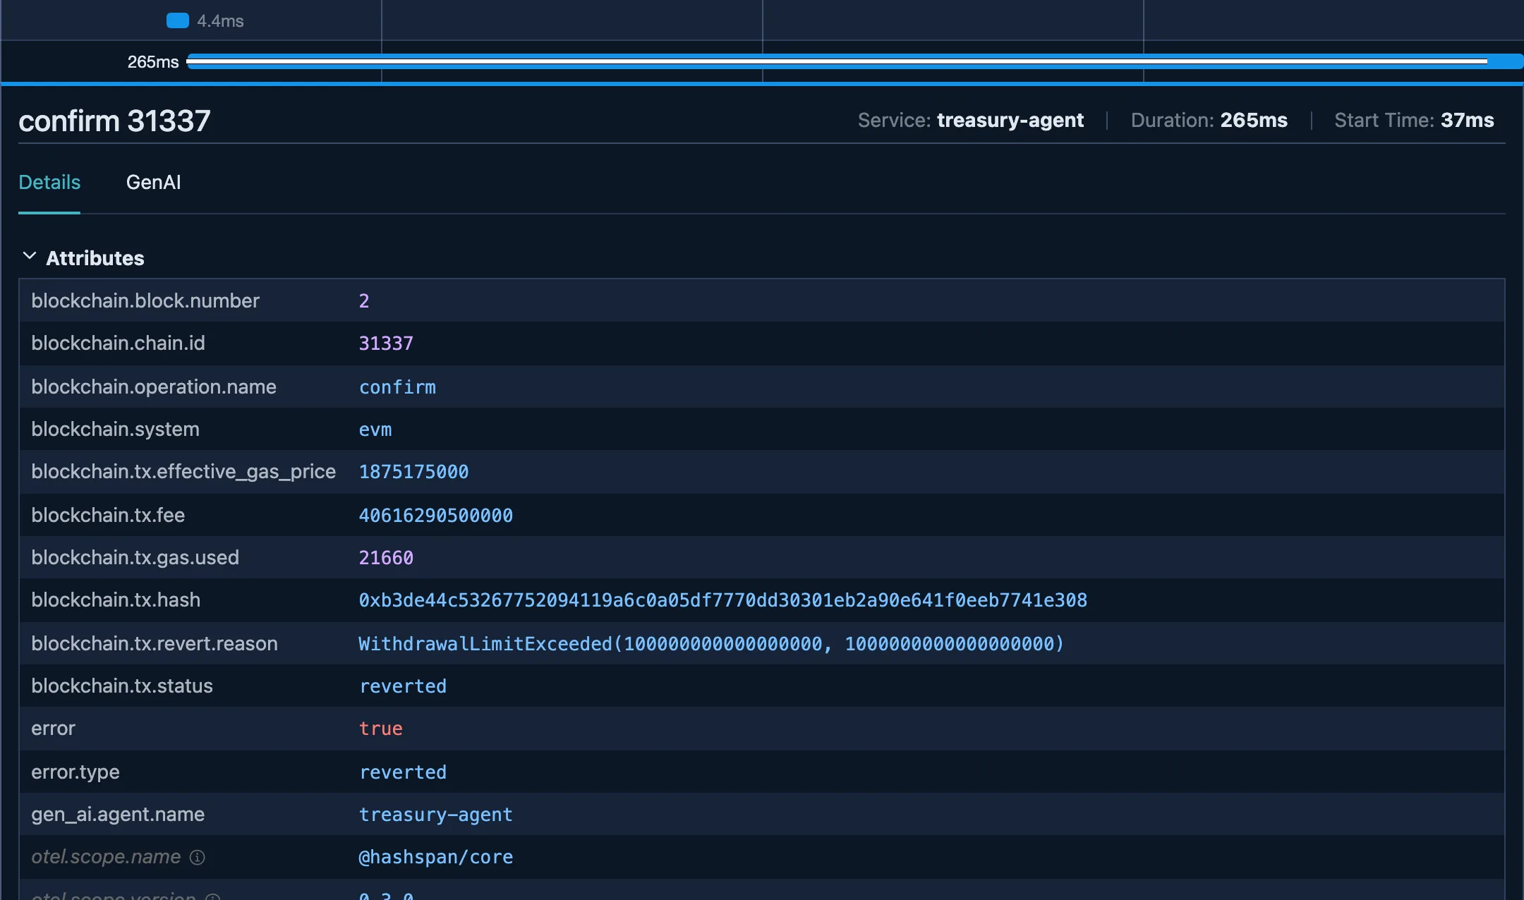
Task: Click the gas used value 21660
Action: (x=386, y=558)
